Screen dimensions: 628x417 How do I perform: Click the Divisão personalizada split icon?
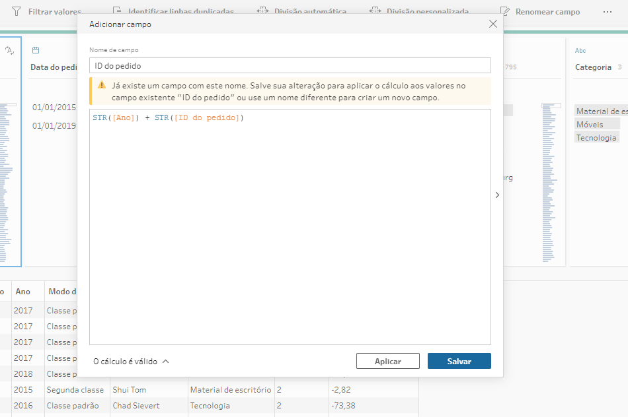click(x=375, y=12)
